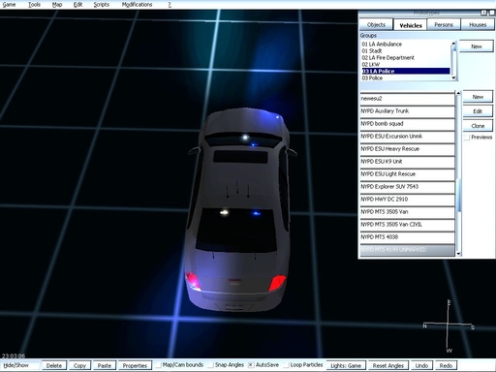Open the Modifications menu

(x=137, y=5)
